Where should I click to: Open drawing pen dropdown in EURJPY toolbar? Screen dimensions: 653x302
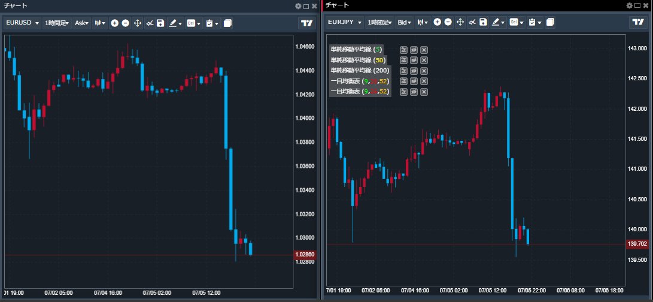[497, 23]
